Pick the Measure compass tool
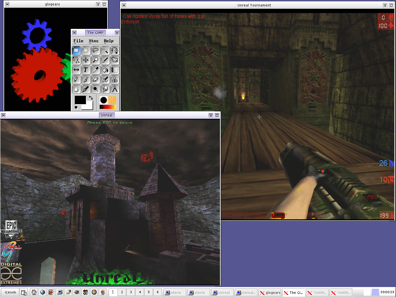396x297 pixels. pos(115,89)
